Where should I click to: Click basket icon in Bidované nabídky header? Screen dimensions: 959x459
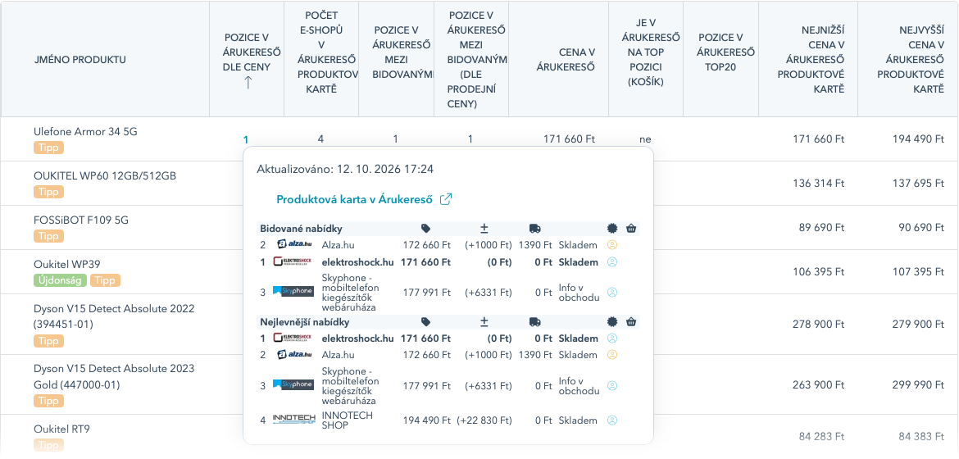(631, 229)
